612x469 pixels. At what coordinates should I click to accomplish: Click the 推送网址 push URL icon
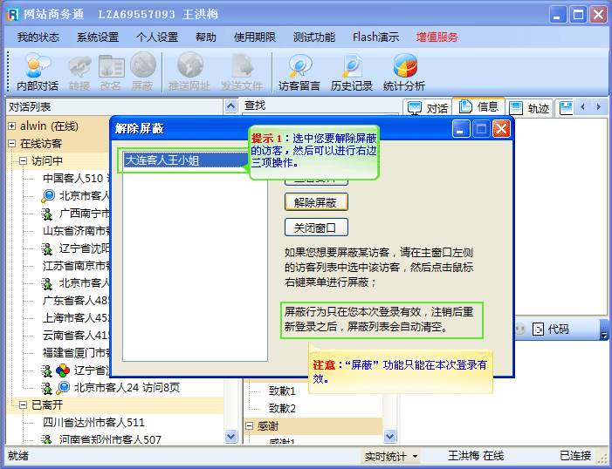[x=189, y=71]
